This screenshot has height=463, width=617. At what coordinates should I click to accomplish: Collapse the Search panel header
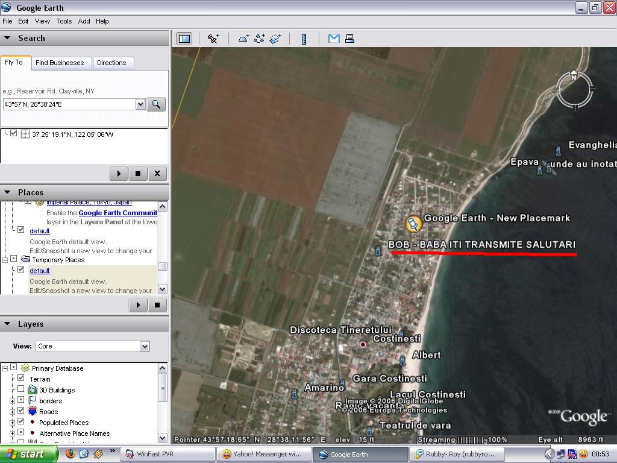[8, 38]
